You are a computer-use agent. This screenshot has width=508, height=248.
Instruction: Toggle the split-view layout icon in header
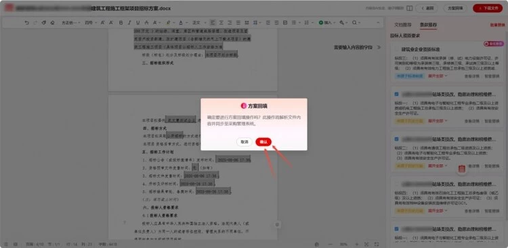click(410, 8)
